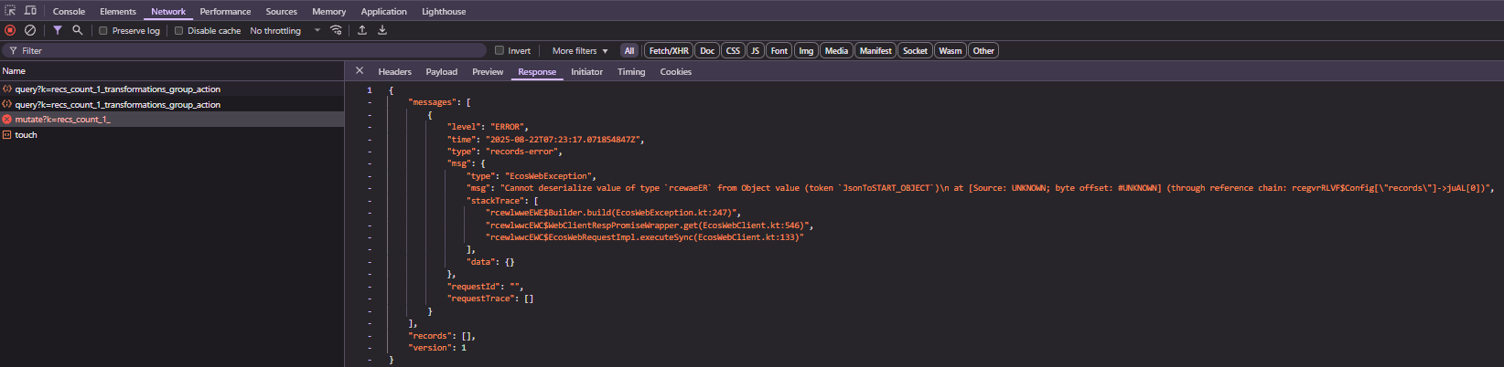Image resolution: width=1504 pixels, height=367 pixels.
Task: Click the "level": "ERROR" response line
Action: [488, 127]
